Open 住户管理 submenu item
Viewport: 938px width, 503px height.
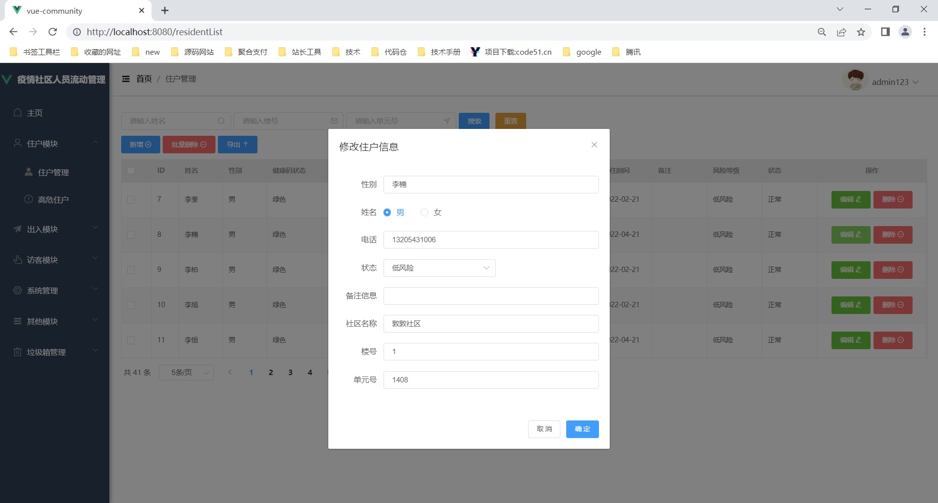tap(55, 172)
